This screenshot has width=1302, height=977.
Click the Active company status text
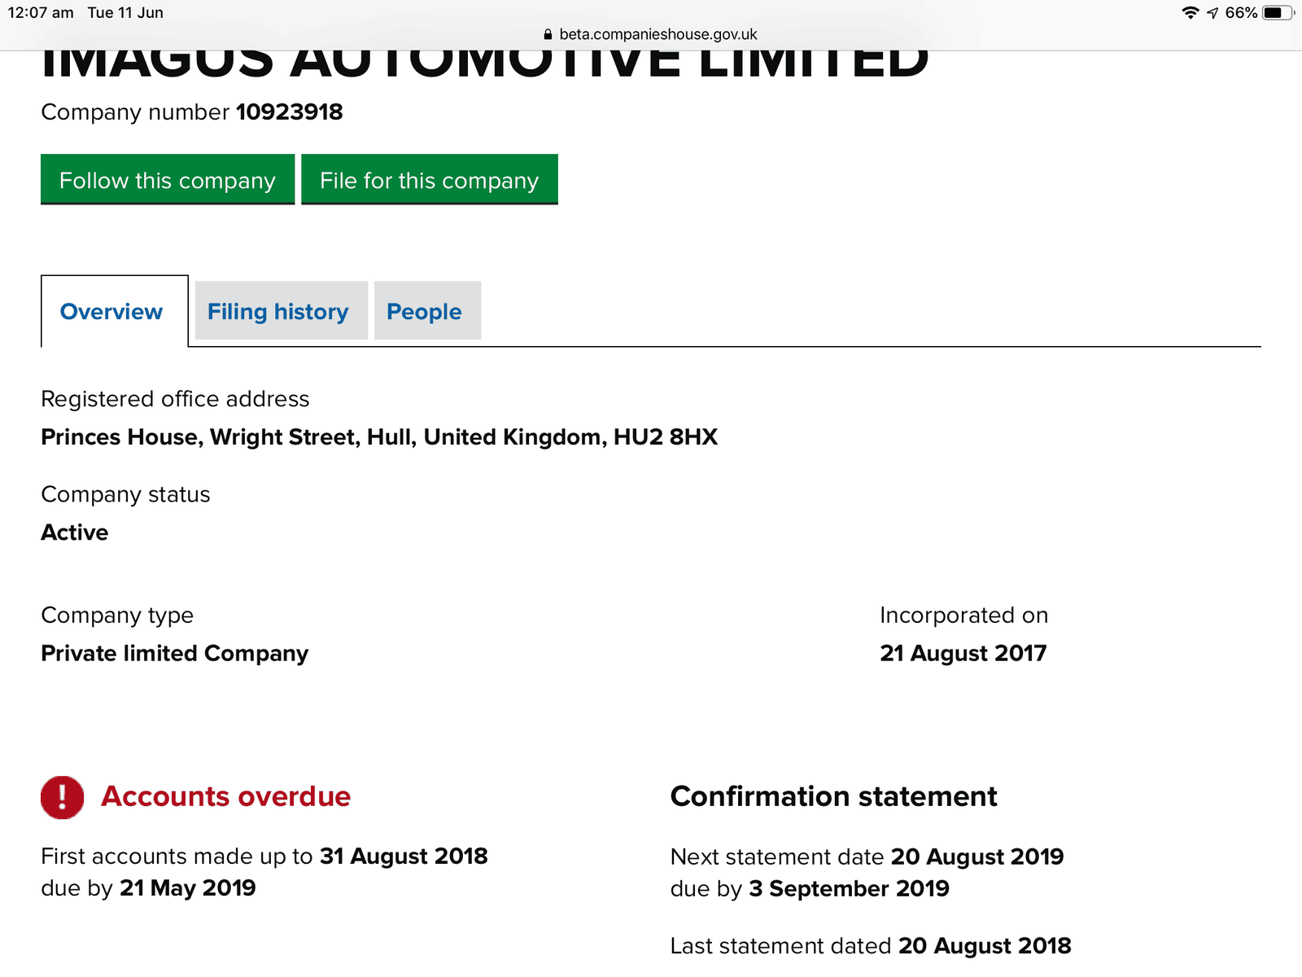[x=75, y=532]
